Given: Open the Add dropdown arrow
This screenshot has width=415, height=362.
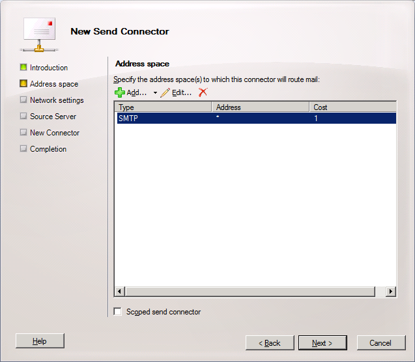Looking at the screenshot, I should [x=155, y=93].
